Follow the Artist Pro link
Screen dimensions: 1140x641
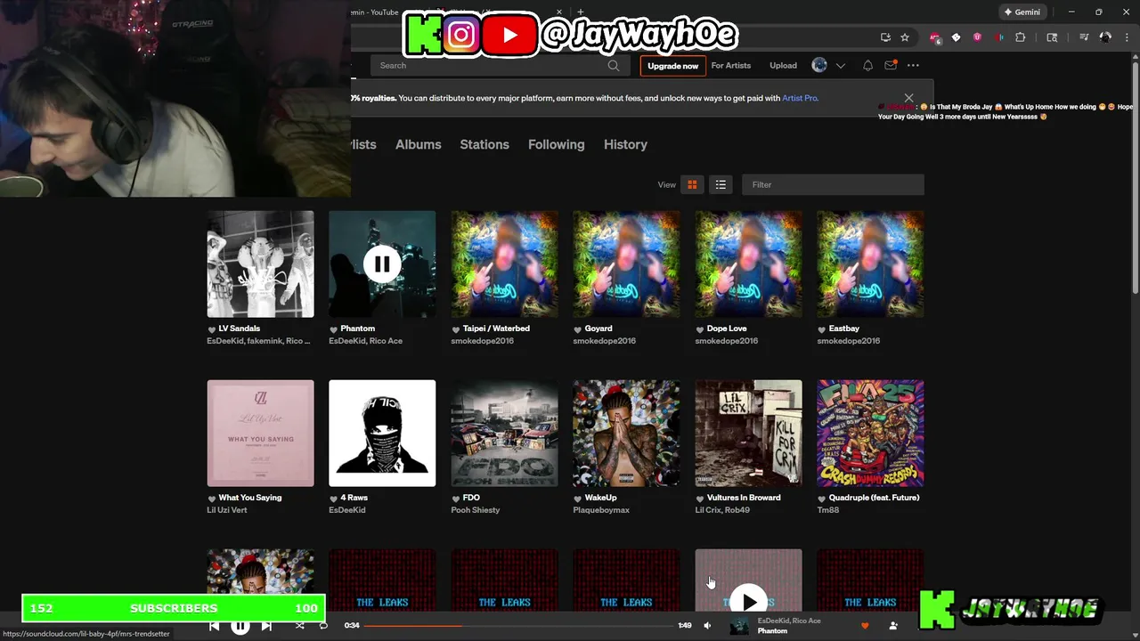click(x=800, y=98)
